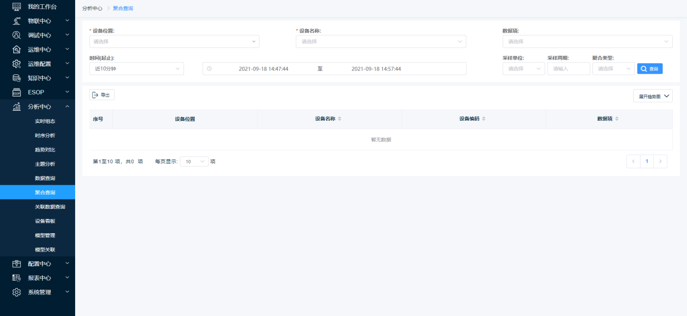
Task: Open the 设备位置 dropdown
Action: (x=174, y=42)
